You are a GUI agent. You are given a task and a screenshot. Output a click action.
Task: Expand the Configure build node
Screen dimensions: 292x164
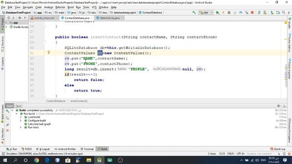point(21,120)
